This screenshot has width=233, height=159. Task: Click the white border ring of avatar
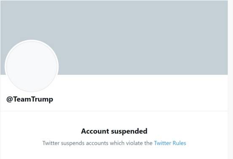tap(32, 41)
